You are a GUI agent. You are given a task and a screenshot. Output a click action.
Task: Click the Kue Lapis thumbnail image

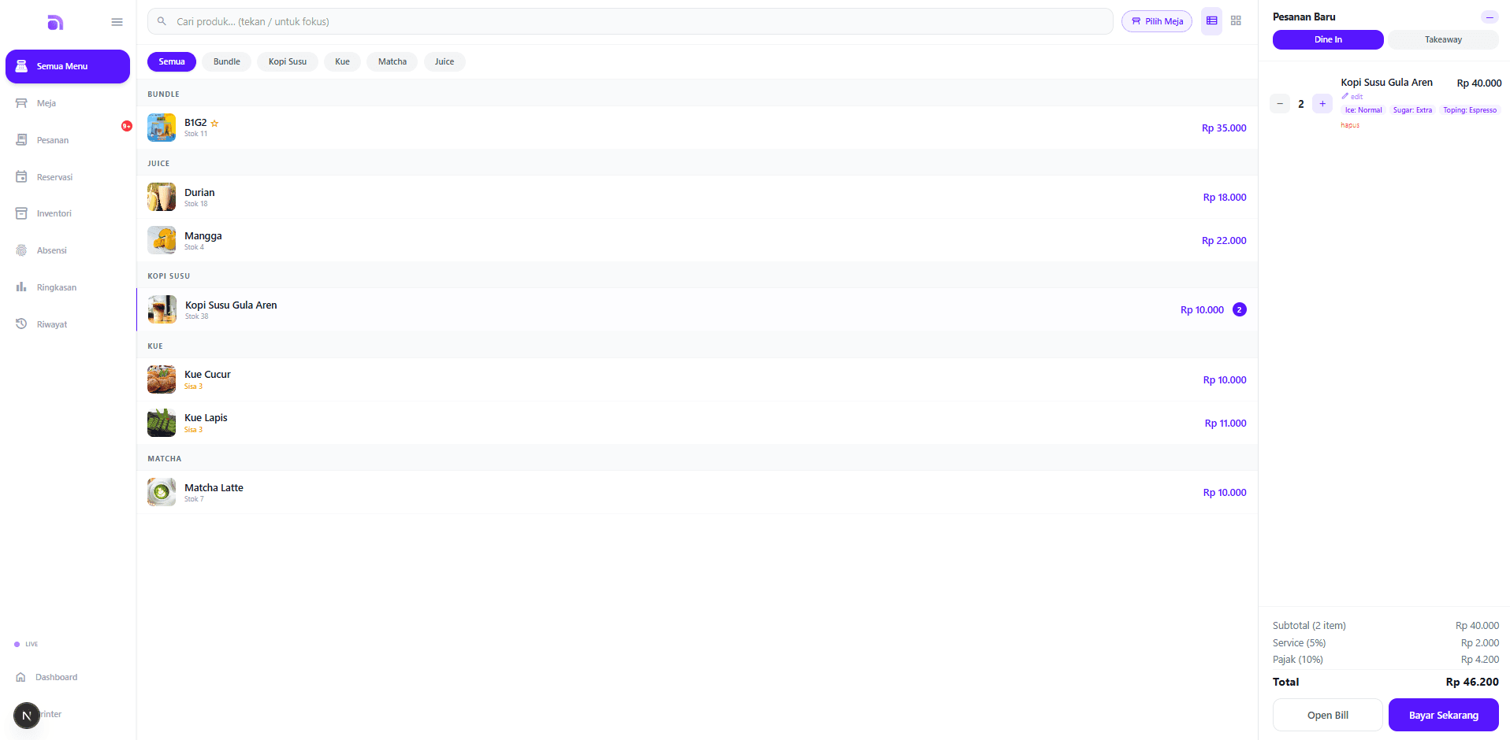click(x=162, y=423)
